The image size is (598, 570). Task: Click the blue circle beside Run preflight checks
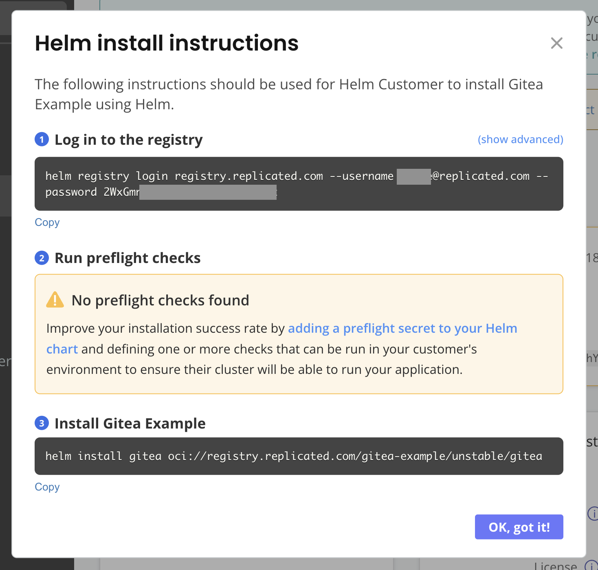click(x=42, y=258)
